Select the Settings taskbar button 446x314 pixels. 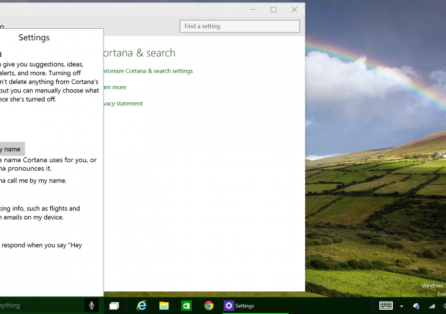(240, 305)
